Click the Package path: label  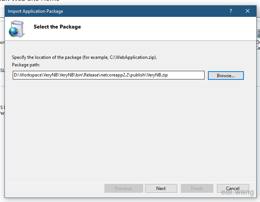(x=26, y=65)
